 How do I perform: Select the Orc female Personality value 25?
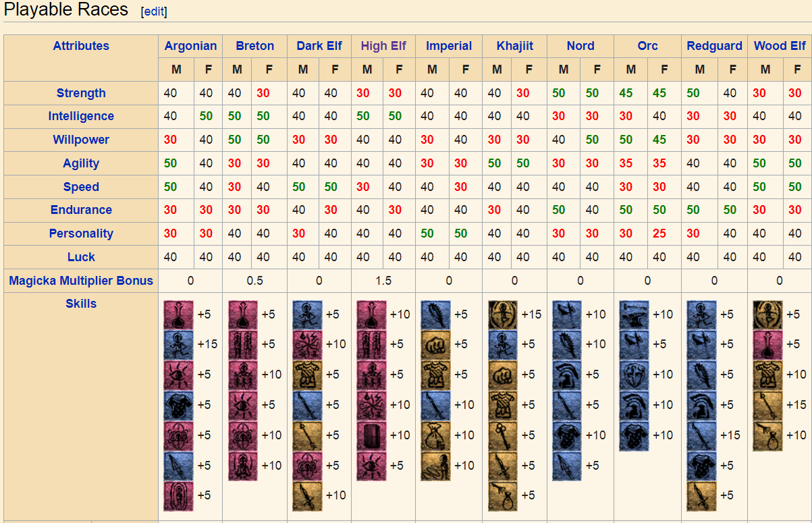660,233
